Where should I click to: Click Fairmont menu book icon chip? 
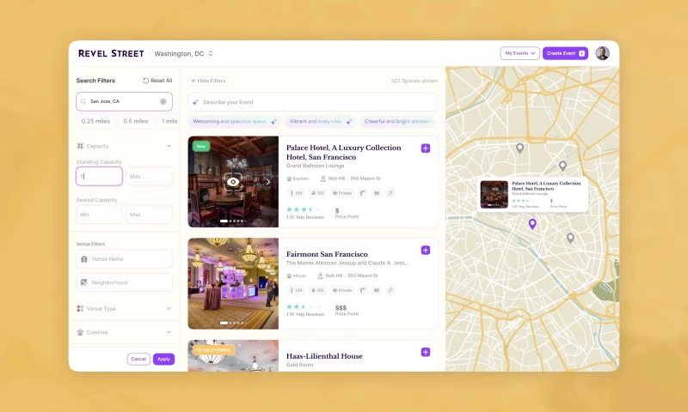pos(377,290)
